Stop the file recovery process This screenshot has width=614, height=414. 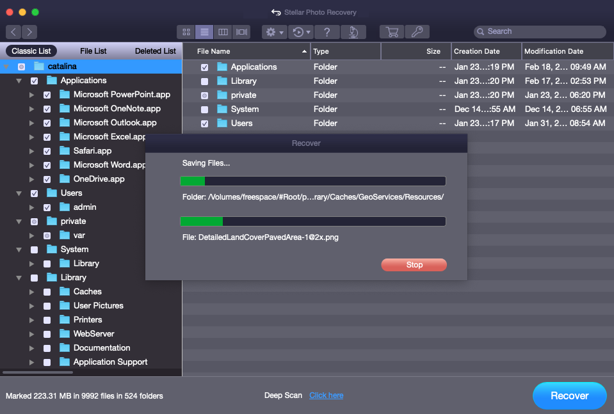pos(414,265)
